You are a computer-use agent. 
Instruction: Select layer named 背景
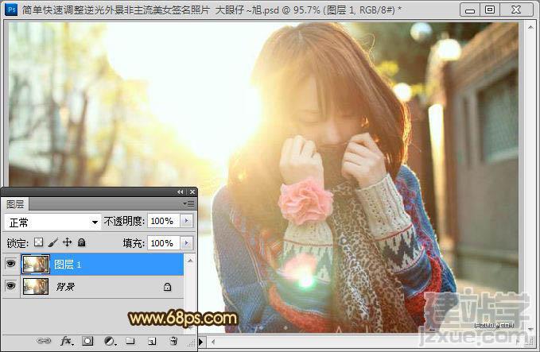65,286
